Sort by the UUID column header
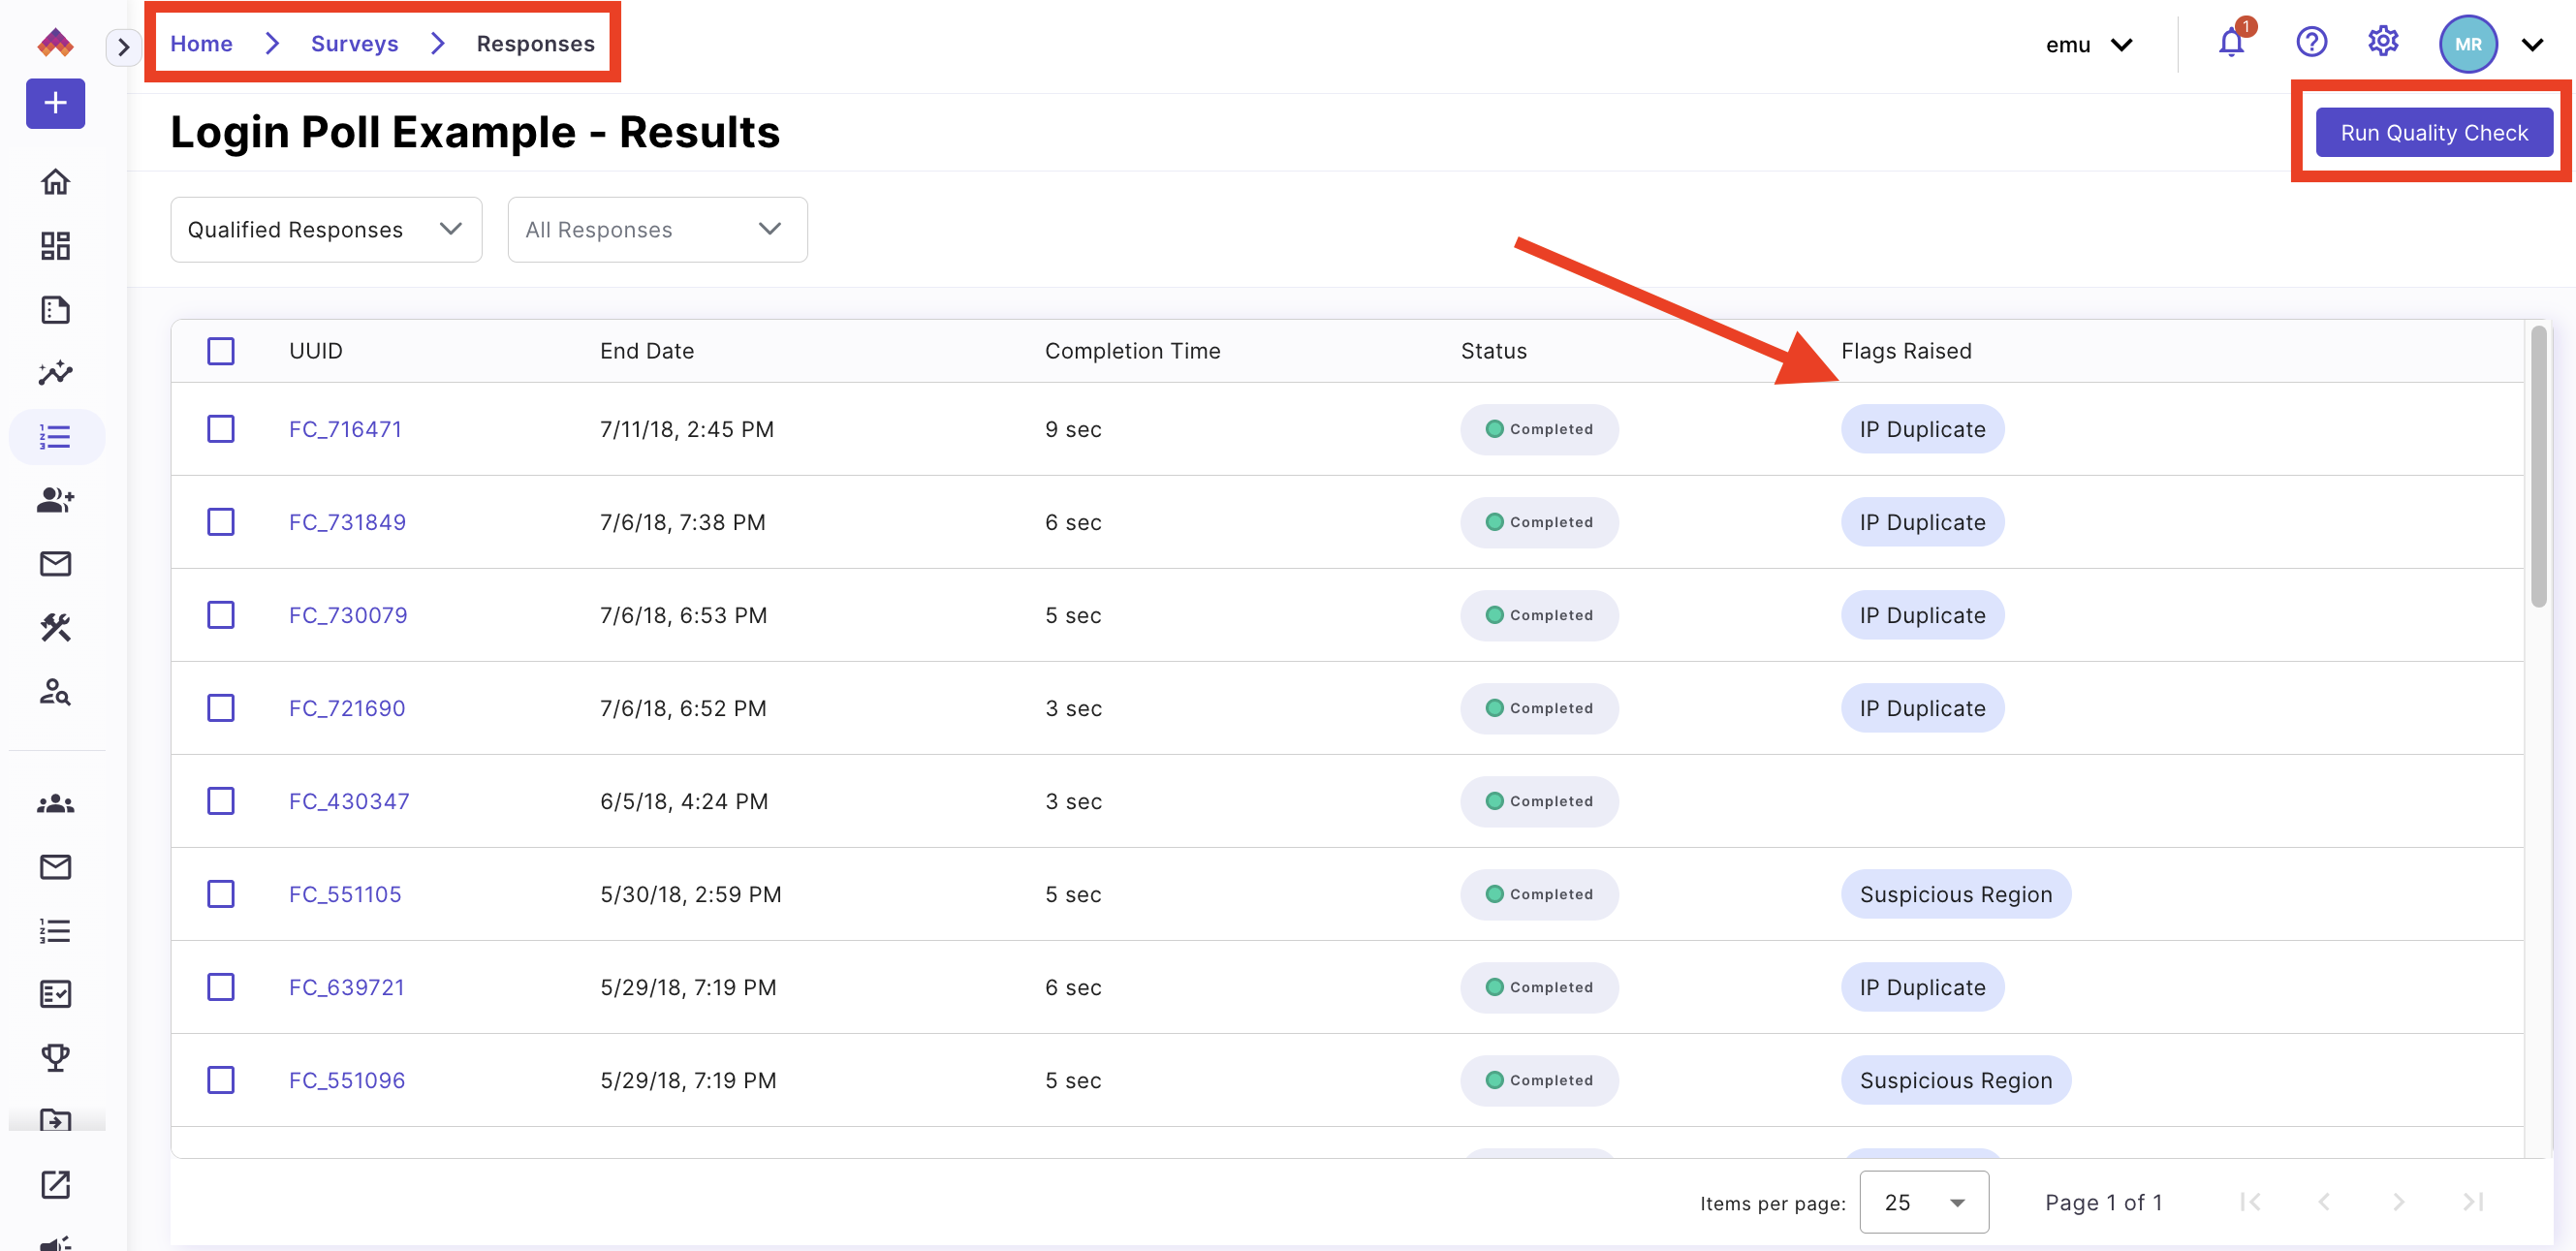This screenshot has height=1251, width=2576. (316, 351)
